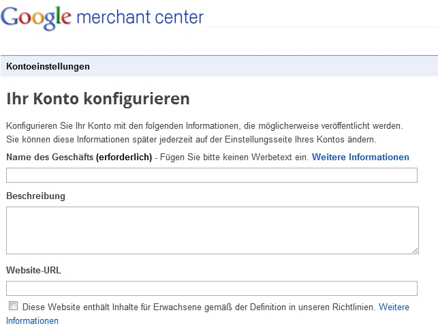Focus the Beschreibung text area
The width and height of the screenshot is (438, 332).
tap(213, 230)
